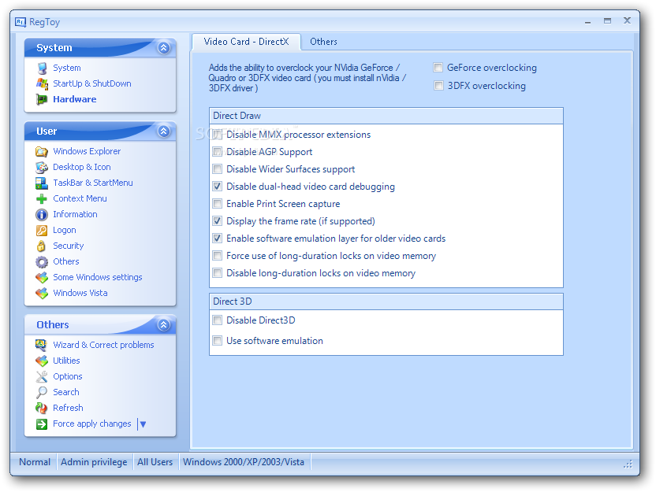
Task: Open Wizard & Correct problems link
Action: pos(103,345)
